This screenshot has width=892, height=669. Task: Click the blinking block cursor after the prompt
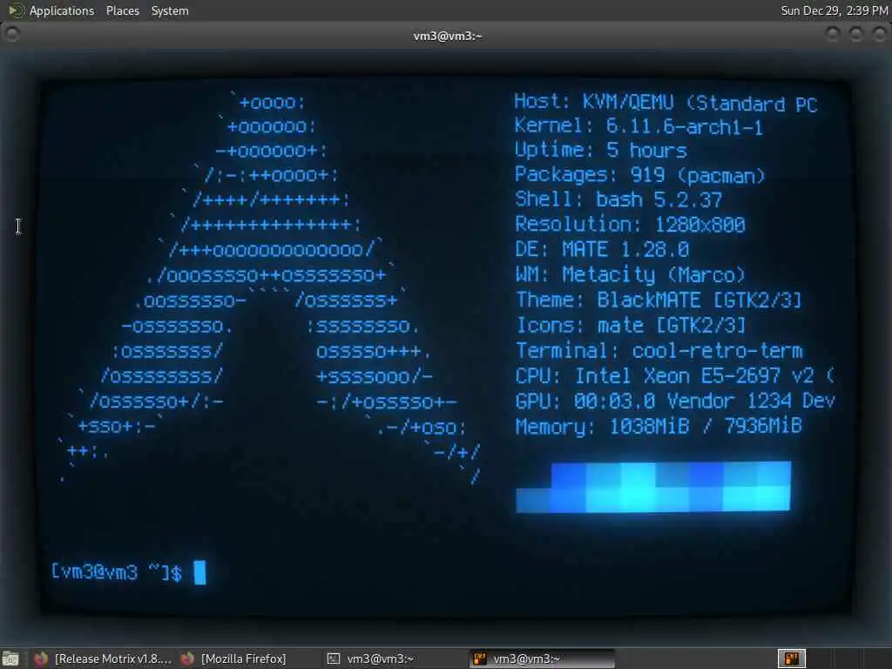[x=199, y=572]
